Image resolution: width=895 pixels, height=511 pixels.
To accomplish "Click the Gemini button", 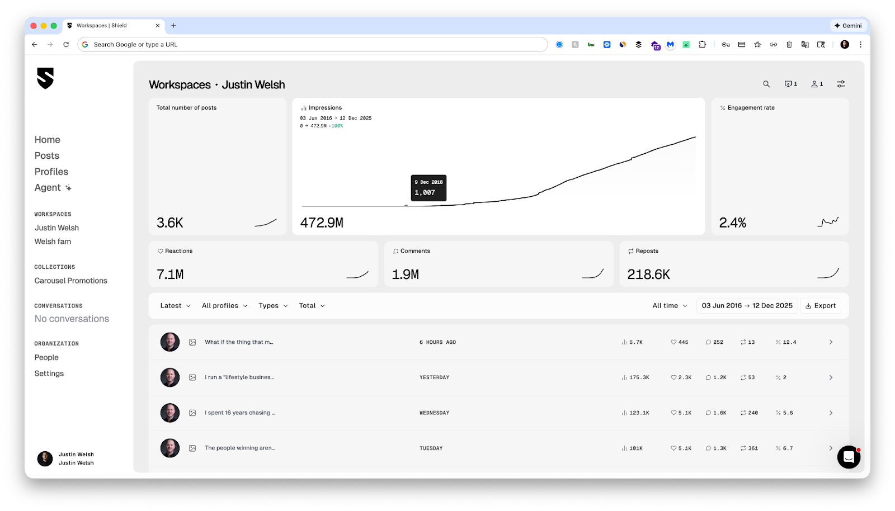I will [848, 26].
